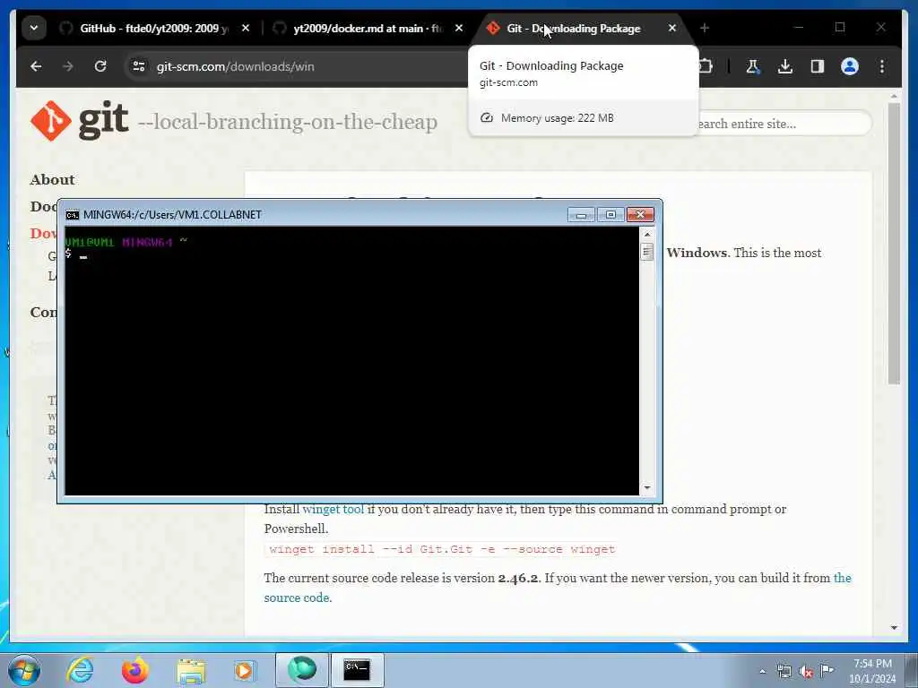The image size is (918, 688).
Task: Open the Chrome tab search dropdown arrow
Action: 34,28
